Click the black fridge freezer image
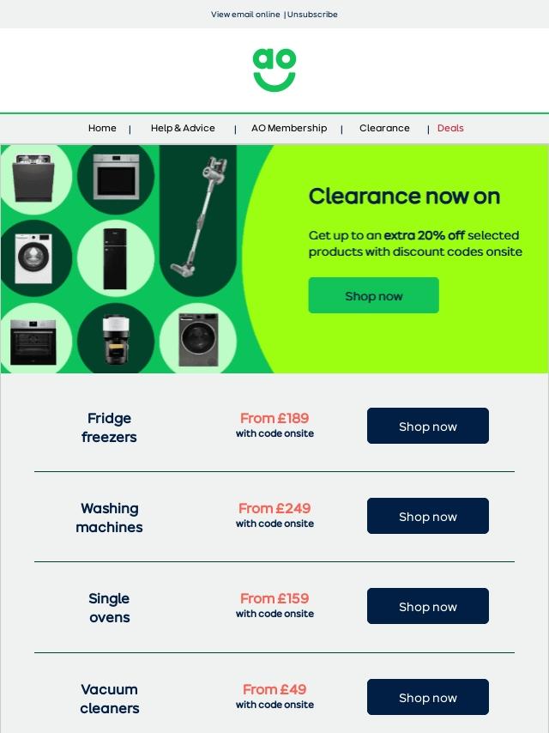 [115, 258]
